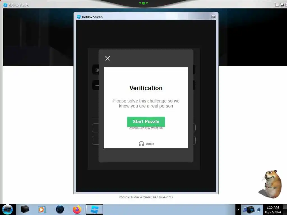Minimize the main Roblox Studio window

coord(277,5)
